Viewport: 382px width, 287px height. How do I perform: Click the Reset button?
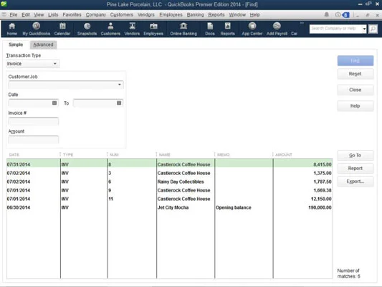(355, 74)
